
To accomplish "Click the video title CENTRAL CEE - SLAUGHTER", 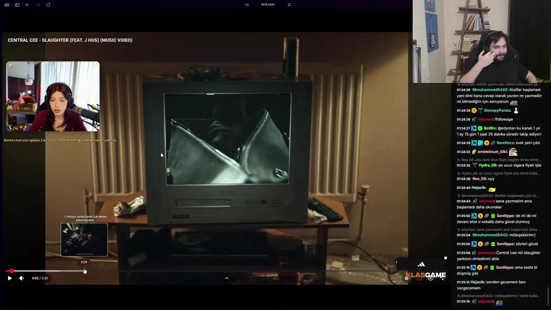I will click(70, 40).
